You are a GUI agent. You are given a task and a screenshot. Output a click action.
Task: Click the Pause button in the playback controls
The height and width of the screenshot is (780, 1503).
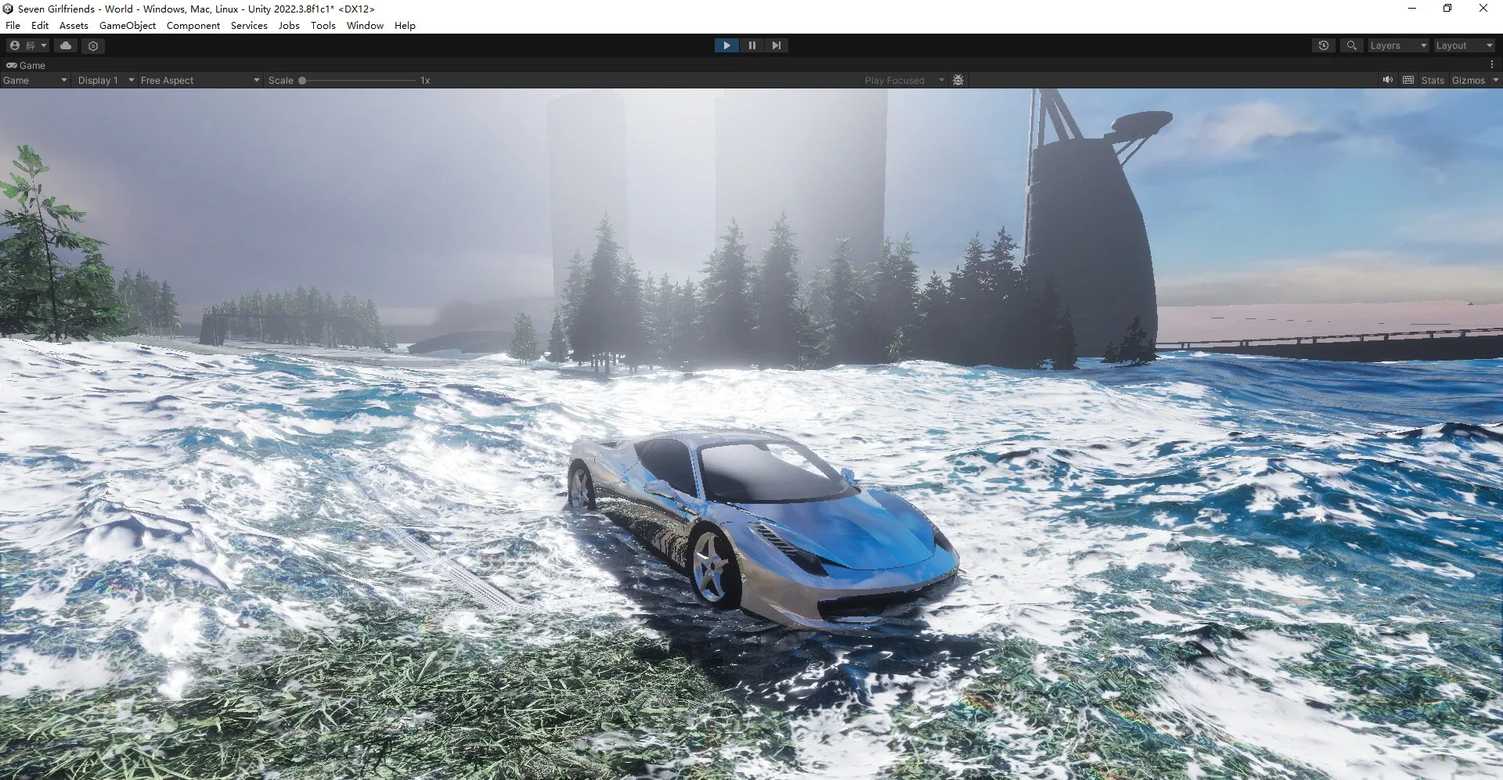(751, 45)
